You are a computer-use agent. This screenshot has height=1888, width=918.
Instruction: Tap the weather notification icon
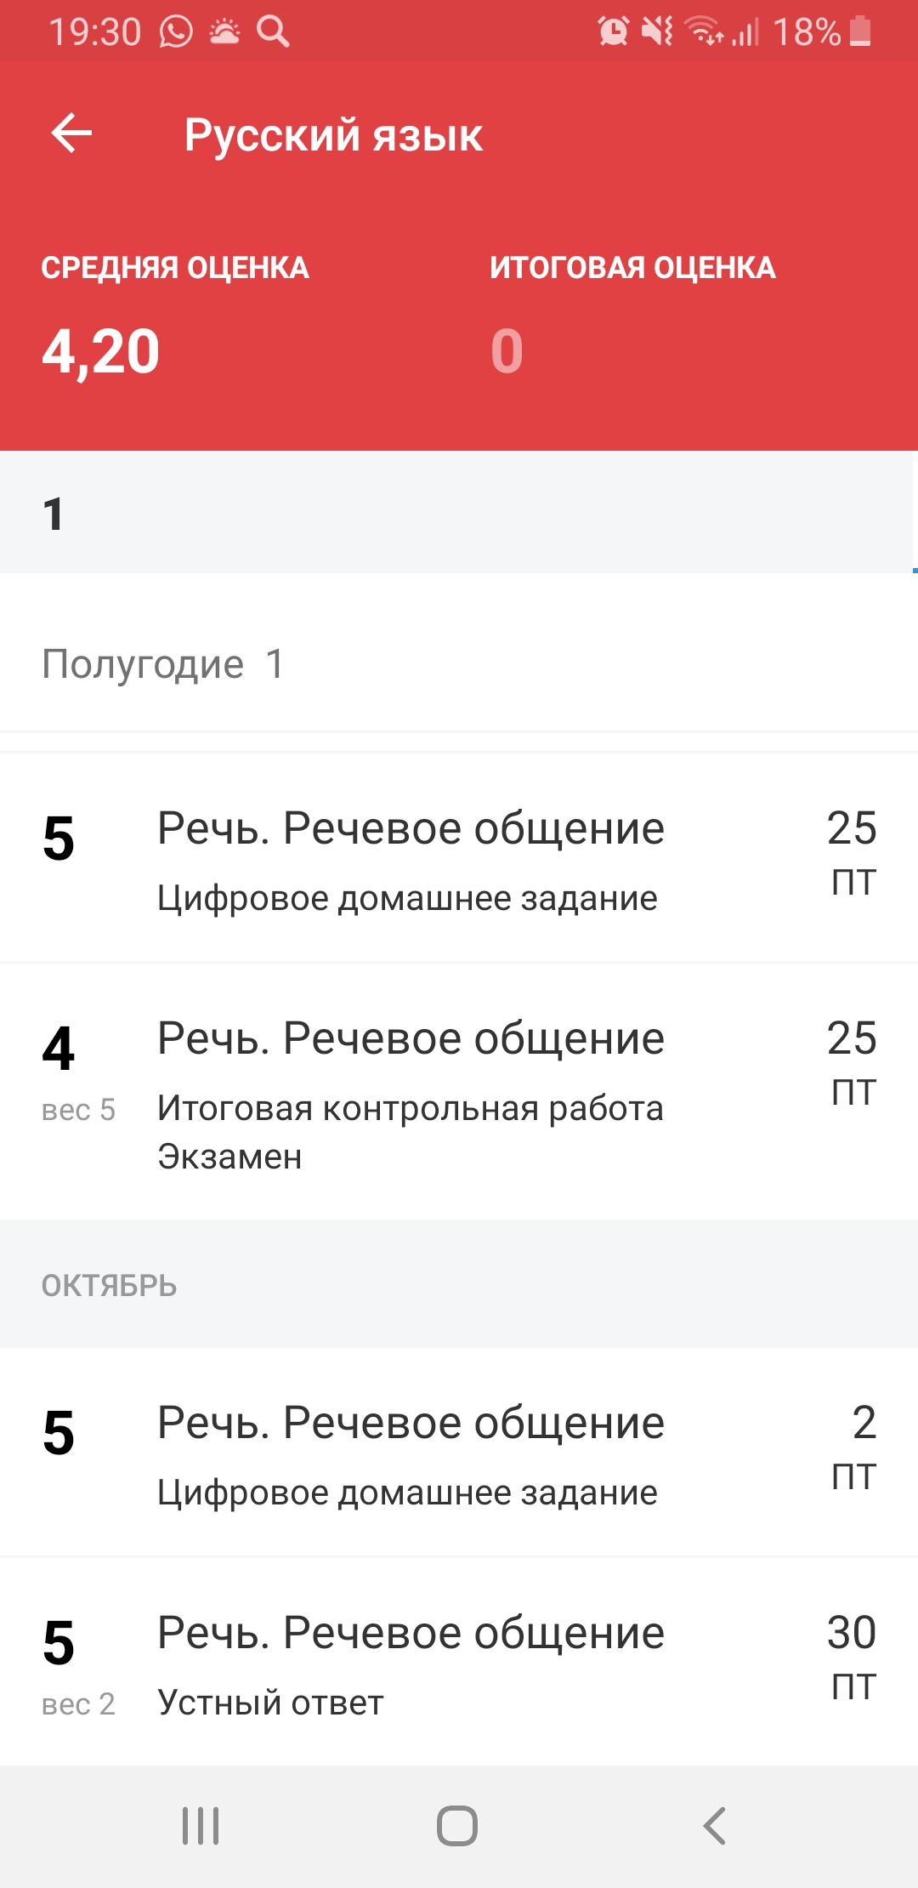click(224, 32)
